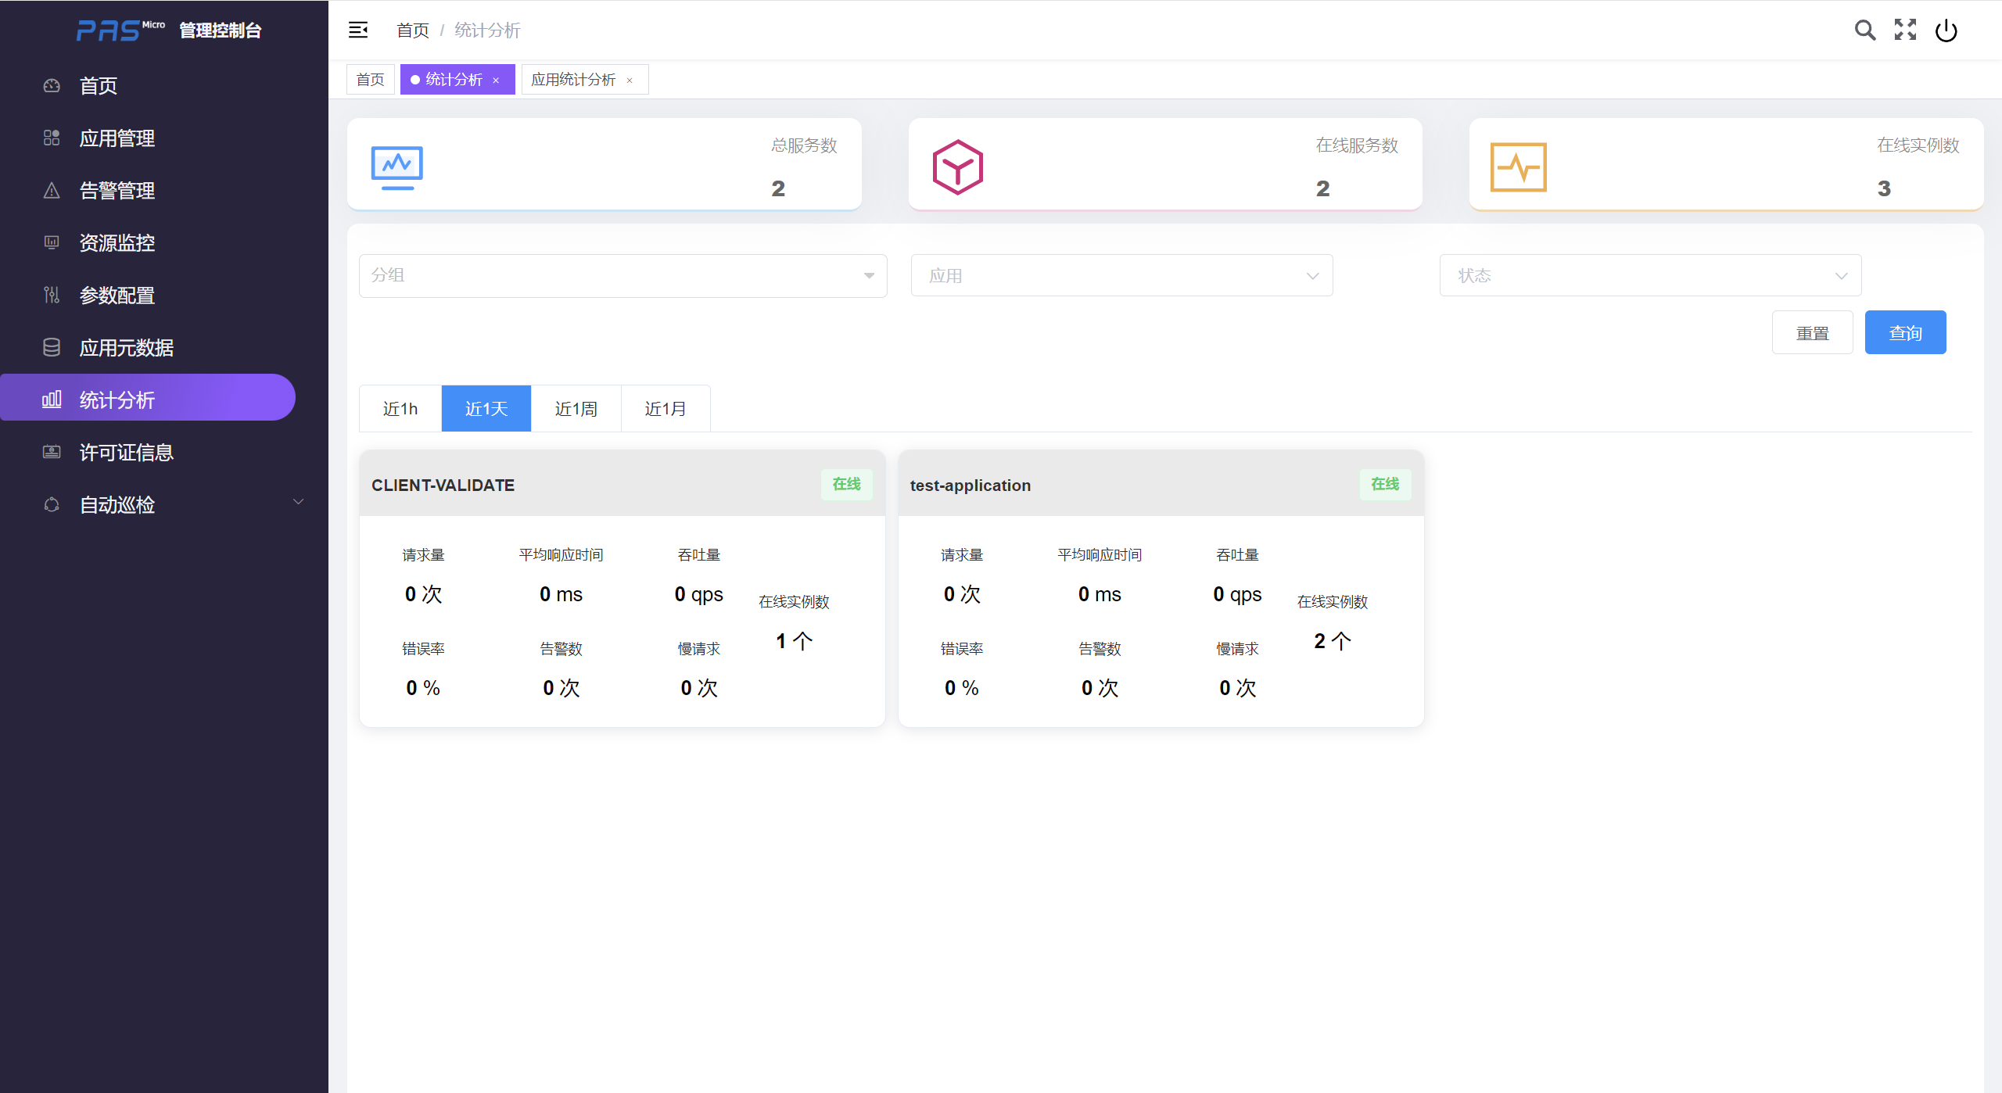Switch to the 应用统计分析 tab
This screenshot has width=2002, height=1093.
[573, 80]
